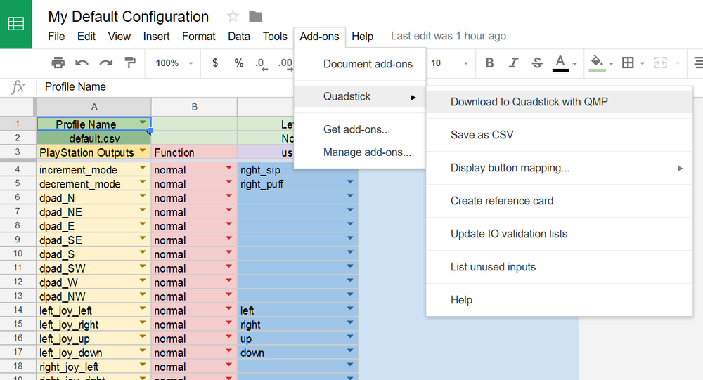This screenshot has height=380, width=703.
Task: Select the Quadstick submenu entry
Action: (360, 96)
